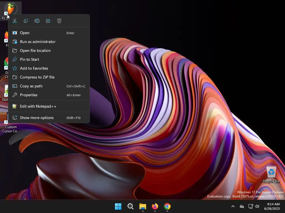Click the network tray icon
This screenshot has height=213, width=285.
pos(251,206)
